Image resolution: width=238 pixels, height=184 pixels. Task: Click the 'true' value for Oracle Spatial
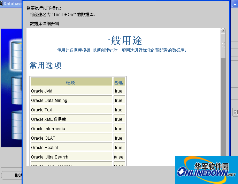(x=118, y=147)
